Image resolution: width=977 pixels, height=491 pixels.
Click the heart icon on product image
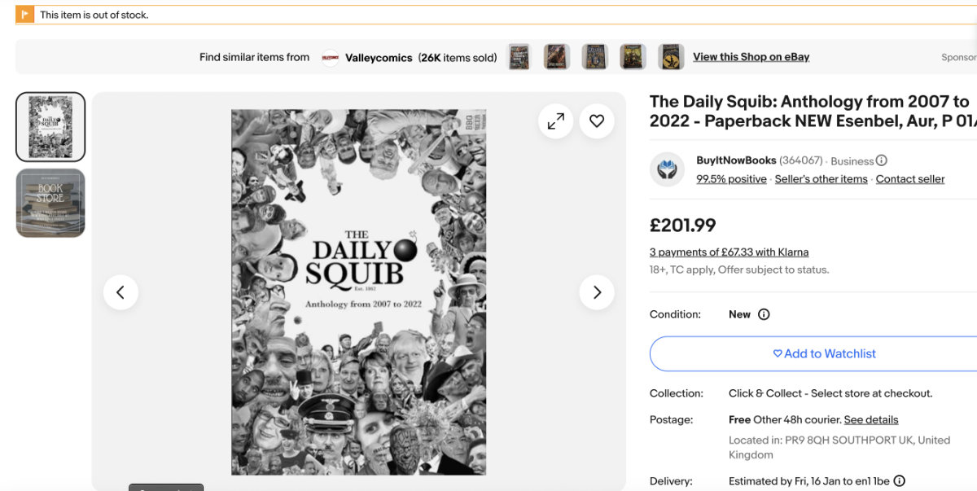[x=597, y=121]
